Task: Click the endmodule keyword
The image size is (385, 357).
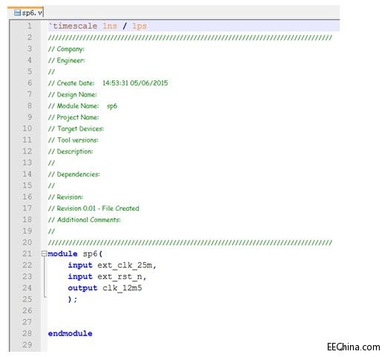Action: (70, 333)
